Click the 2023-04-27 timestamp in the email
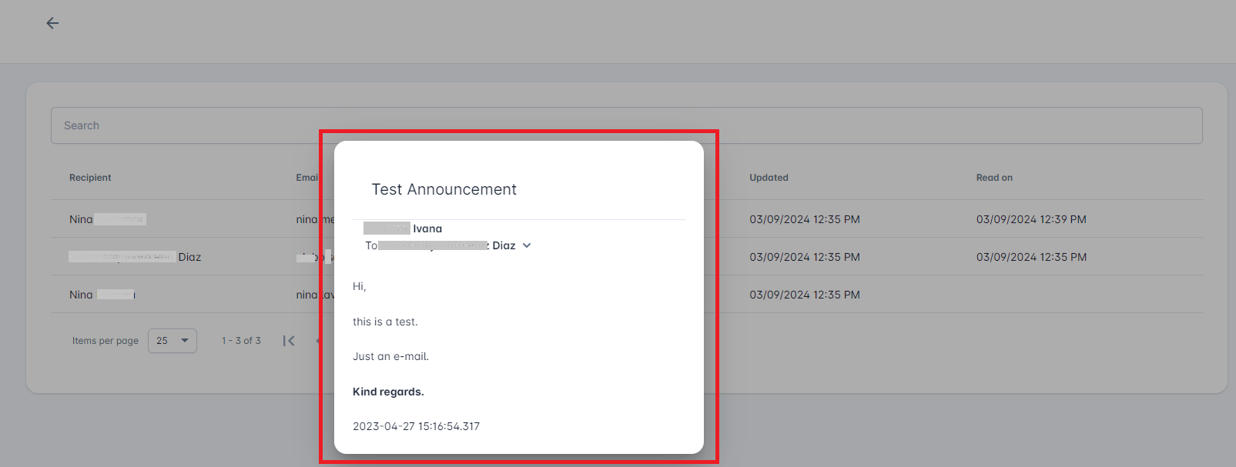 (416, 426)
